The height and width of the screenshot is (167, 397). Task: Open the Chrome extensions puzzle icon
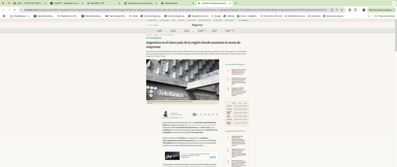[x=355, y=10]
